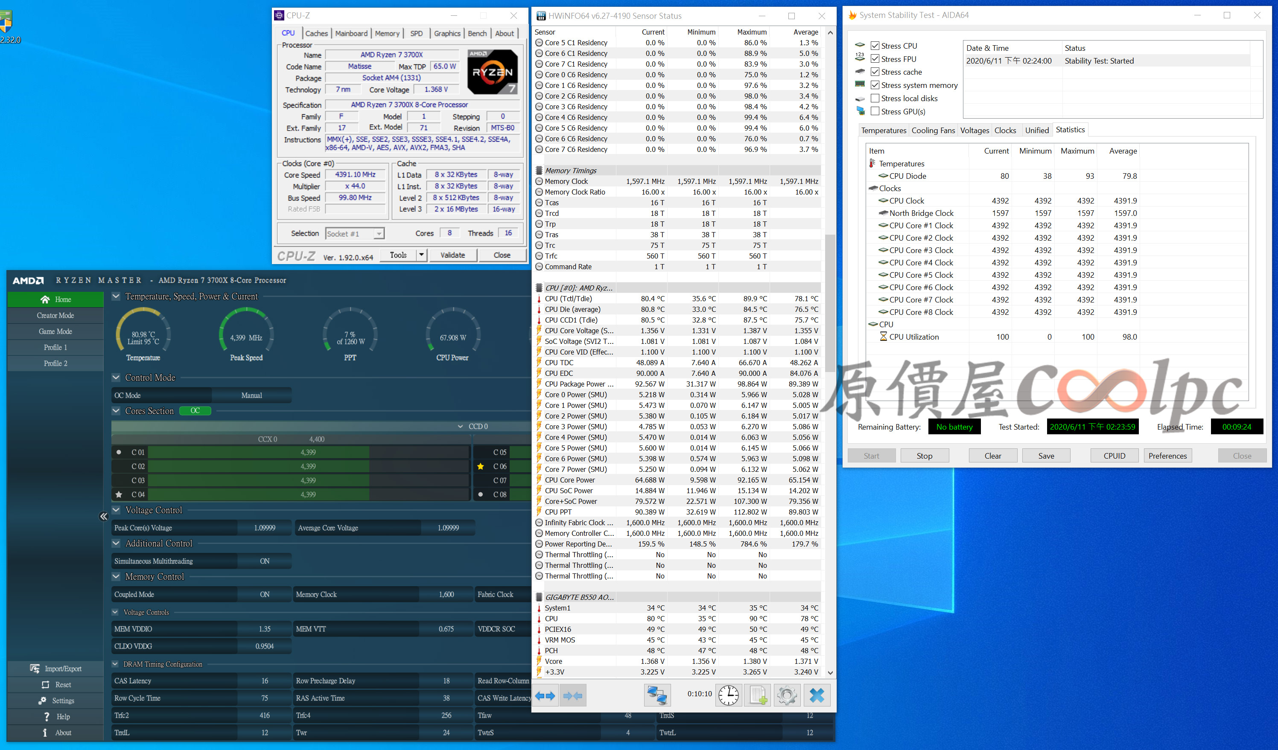This screenshot has width=1278, height=750.
Task: Click the CCX 0 4,400 speed bar
Action: [292, 439]
